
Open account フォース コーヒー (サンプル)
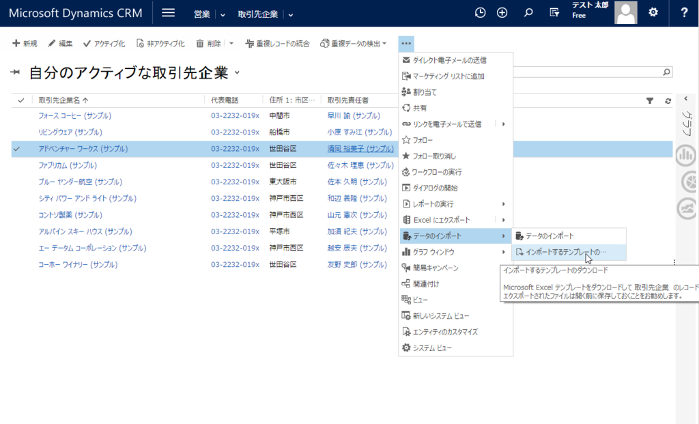[74, 115]
